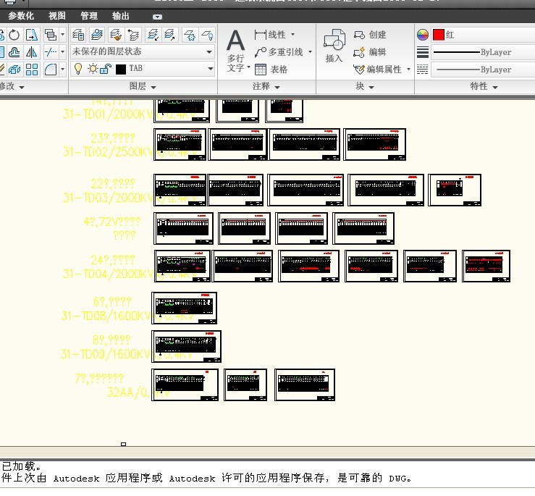Click the black TAB layer color swatch
Image resolution: width=535 pixels, height=496 pixels.
pyautogui.click(x=121, y=70)
